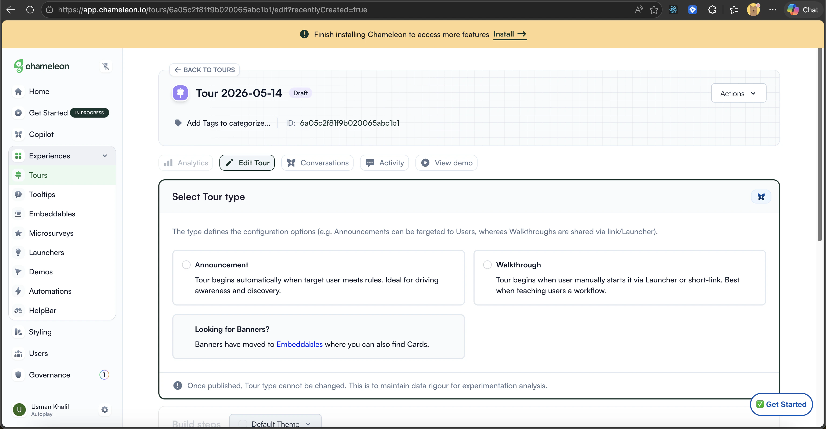
Task: Click the page vertical scrollbar
Action: click(820, 144)
